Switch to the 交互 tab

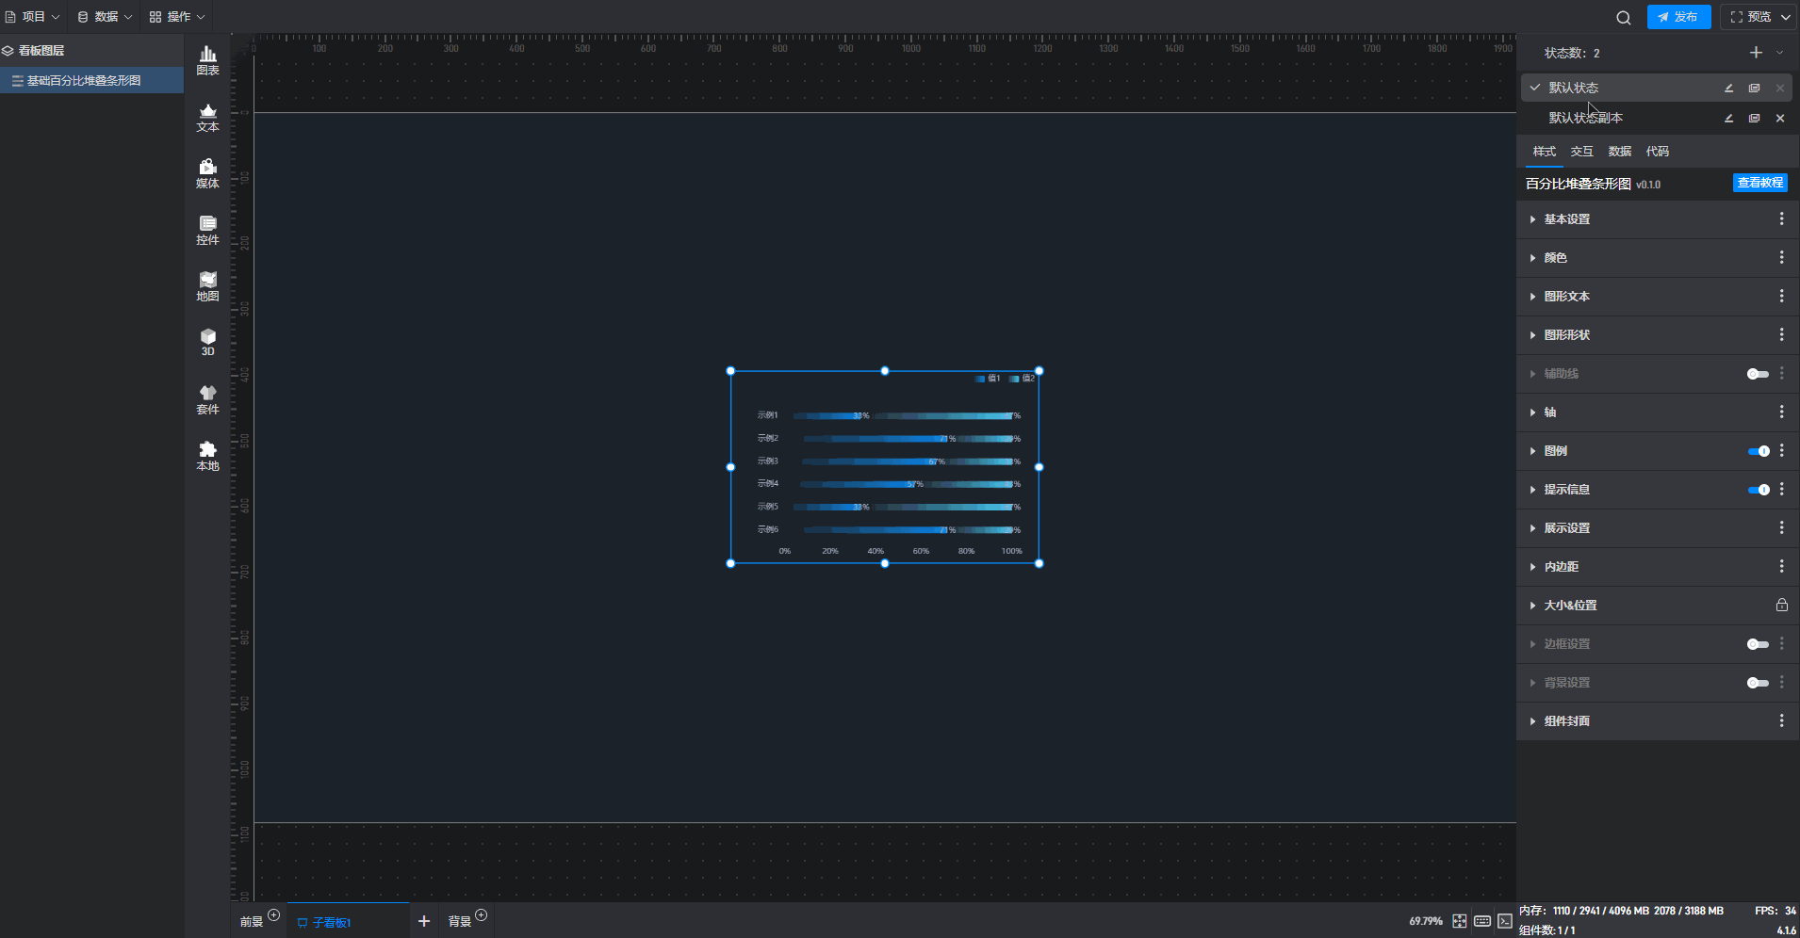point(1581,152)
